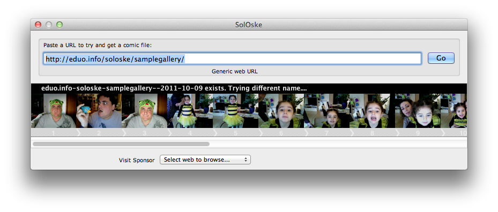Click the 'Generic web URL' label
The image size is (498, 212).
click(235, 72)
